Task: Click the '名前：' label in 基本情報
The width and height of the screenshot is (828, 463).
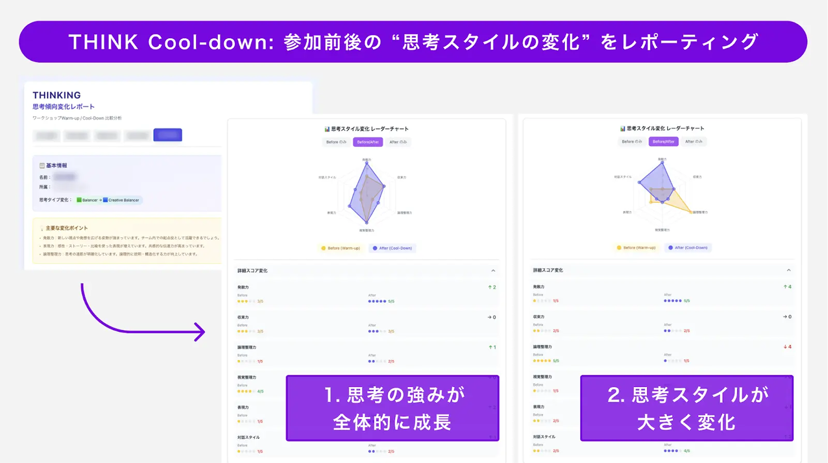Action: 45,177
